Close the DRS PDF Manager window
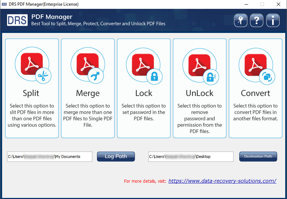The image size is (287, 199). point(279,4)
